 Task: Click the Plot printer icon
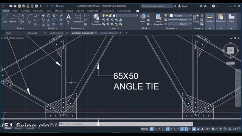(36, 6)
